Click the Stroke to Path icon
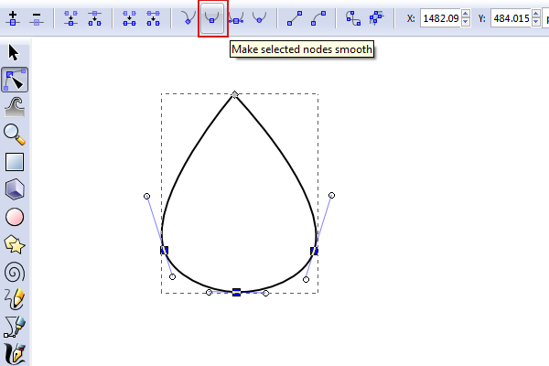This screenshot has height=366, width=549. coord(376,17)
